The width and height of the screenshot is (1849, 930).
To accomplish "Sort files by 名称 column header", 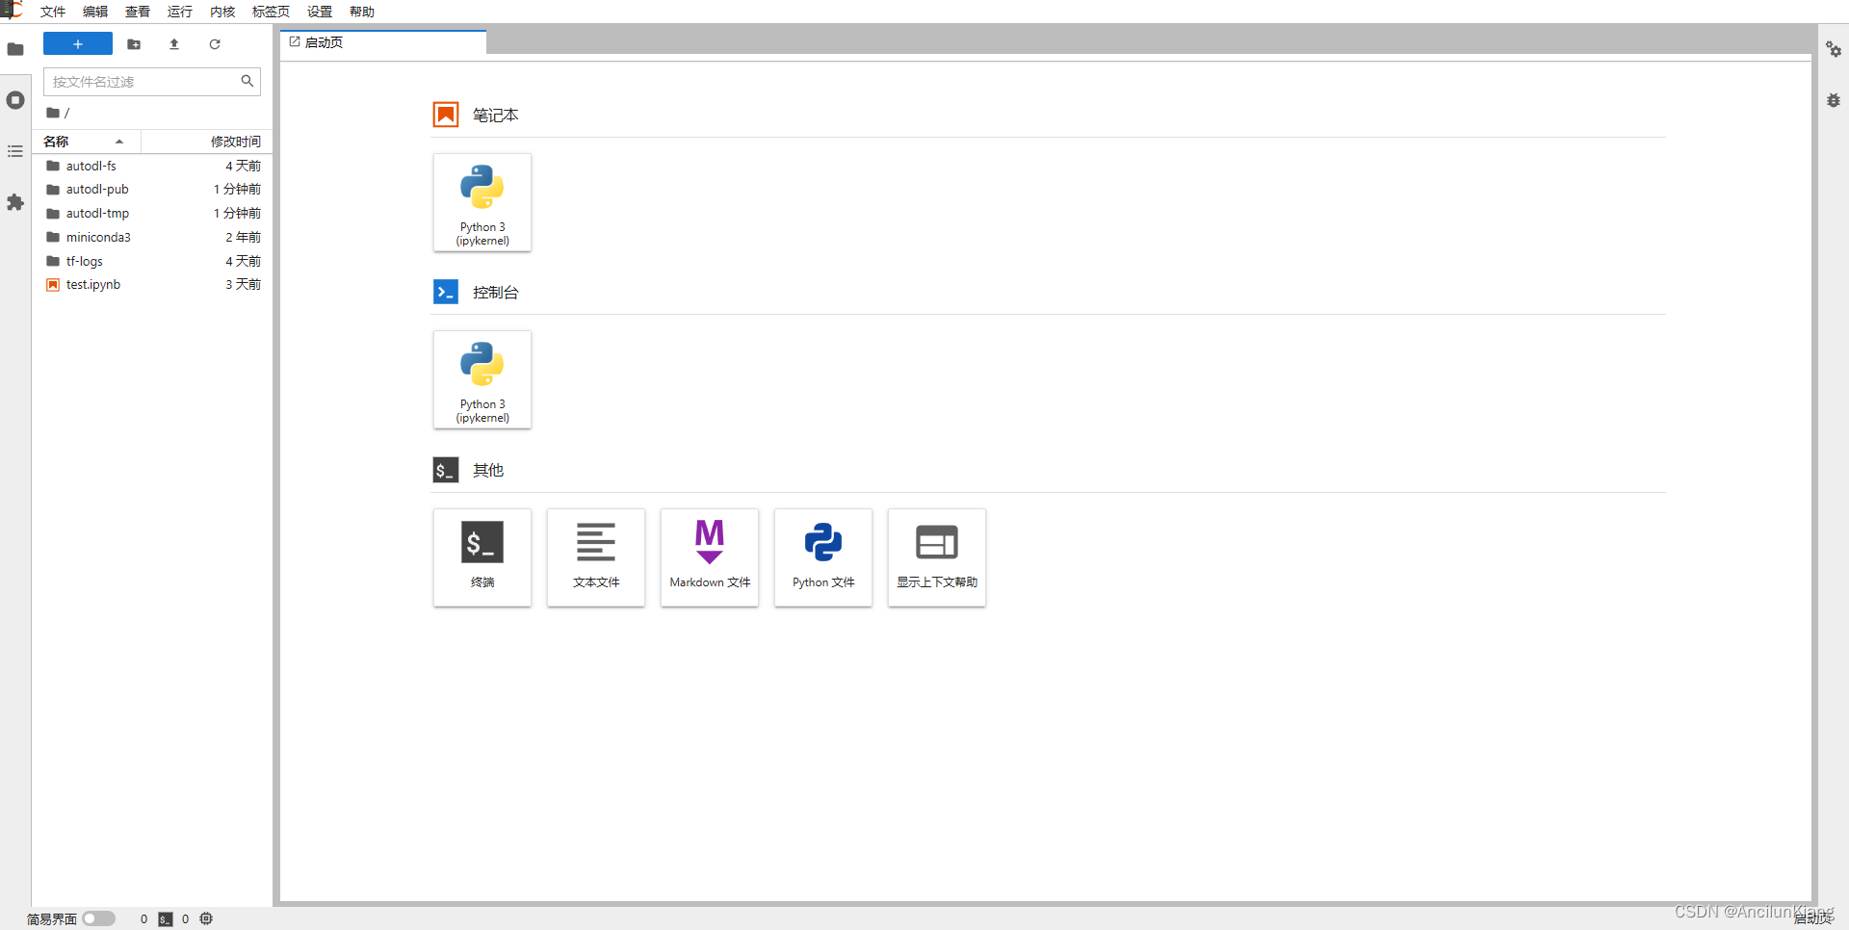I will (x=87, y=142).
